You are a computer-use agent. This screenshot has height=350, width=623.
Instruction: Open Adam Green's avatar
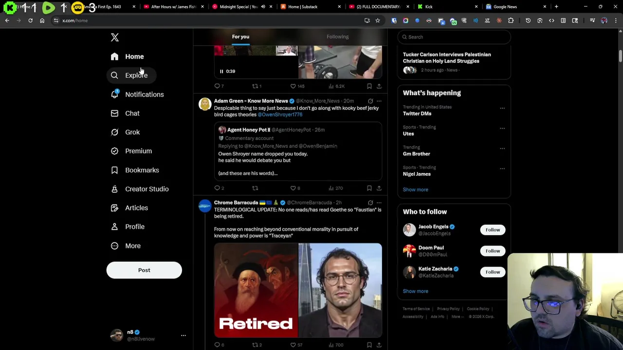[205, 105]
